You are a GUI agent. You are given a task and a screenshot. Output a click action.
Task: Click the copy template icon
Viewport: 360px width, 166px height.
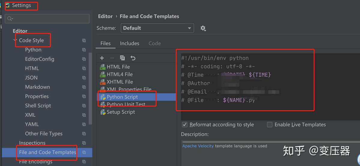click(x=123, y=58)
